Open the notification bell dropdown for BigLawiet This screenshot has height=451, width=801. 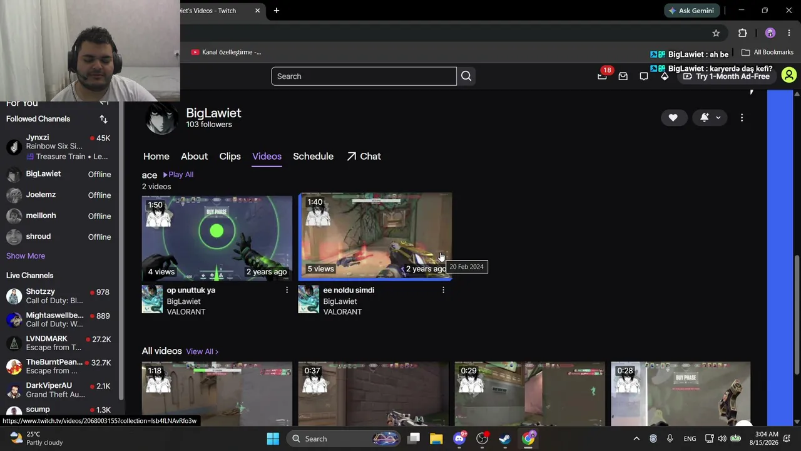(x=710, y=118)
